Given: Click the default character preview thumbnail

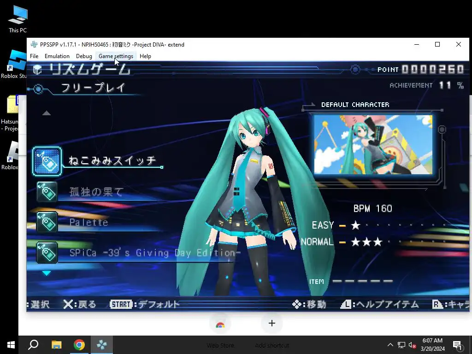Looking at the screenshot, I should click(373, 144).
